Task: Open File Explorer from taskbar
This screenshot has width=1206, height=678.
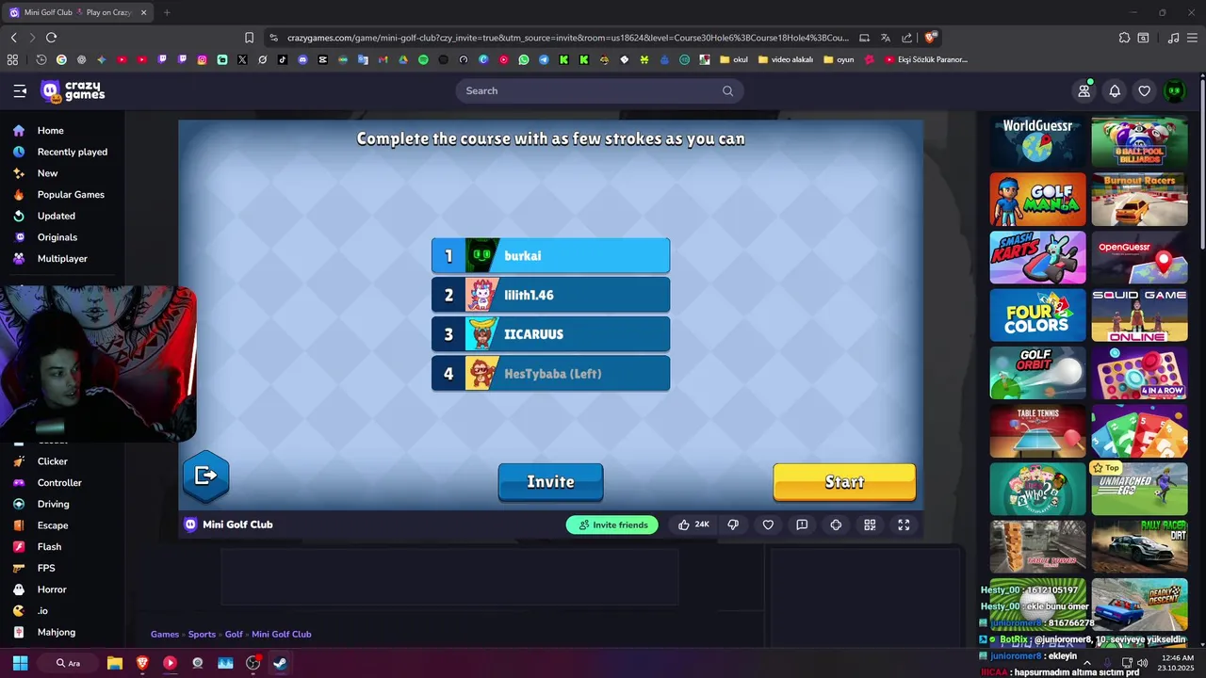Action: 114,663
